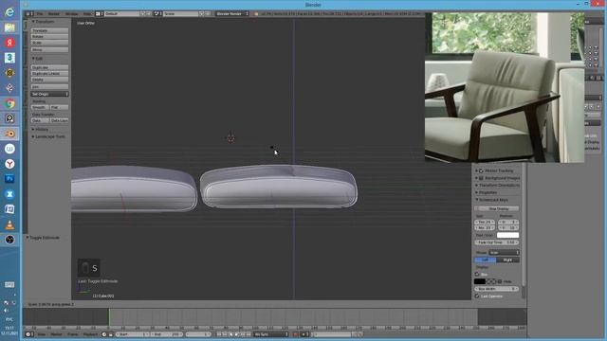The image size is (607, 341).
Task: Click the black box color swatch
Action: click(x=480, y=281)
